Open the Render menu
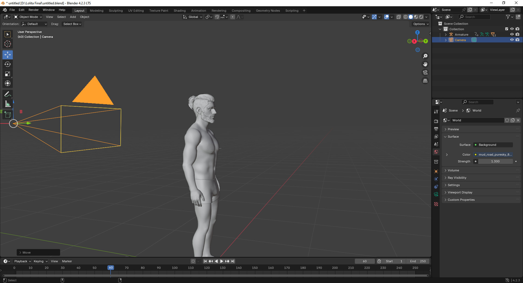523x283 pixels. (x=34, y=10)
